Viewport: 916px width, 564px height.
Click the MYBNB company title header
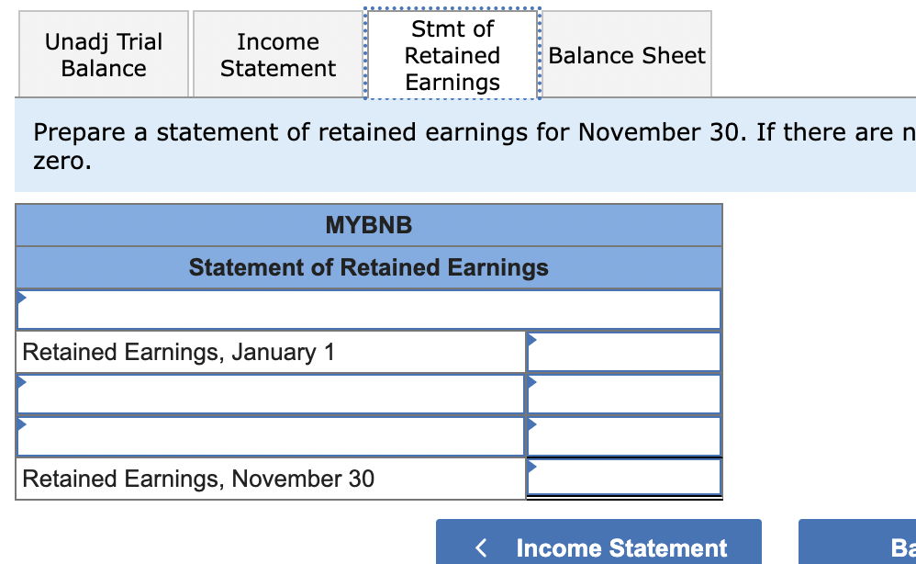point(369,225)
